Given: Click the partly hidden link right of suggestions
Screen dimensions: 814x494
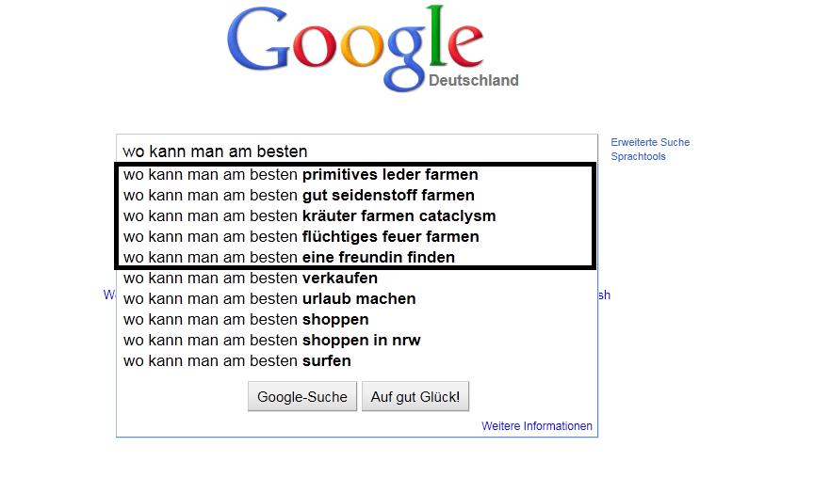Looking at the screenshot, I should (x=604, y=295).
